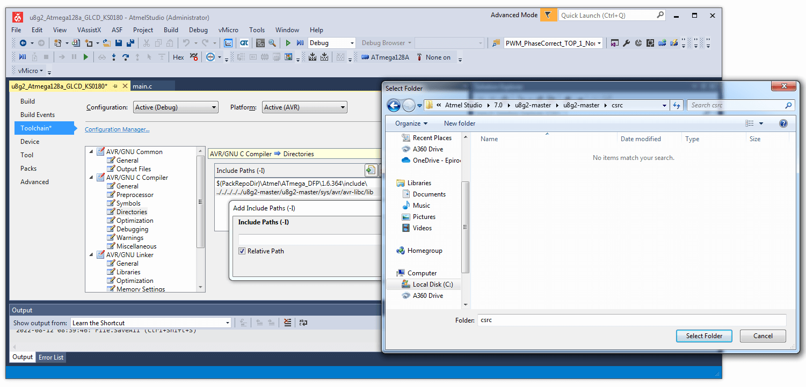Select the Packs side tab
Image resolution: width=806 pixels, height=387 pixels.
point(28,168)
